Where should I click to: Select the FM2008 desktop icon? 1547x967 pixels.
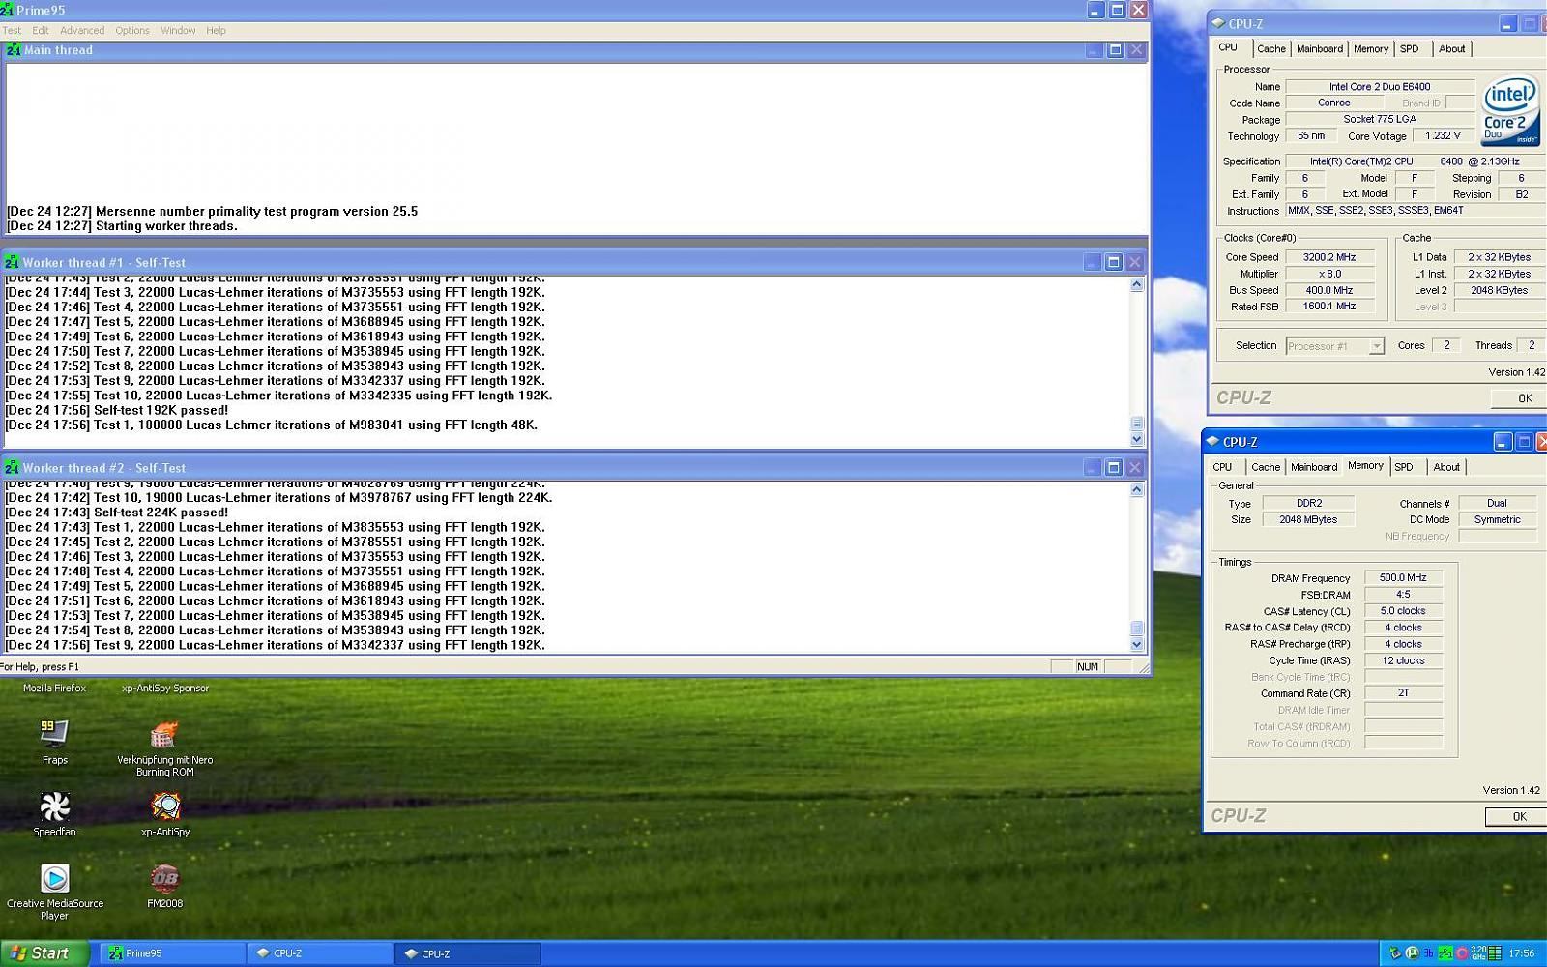coord(164,878)
